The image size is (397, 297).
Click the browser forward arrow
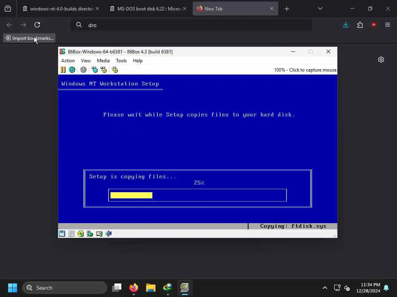pos(23,25)
